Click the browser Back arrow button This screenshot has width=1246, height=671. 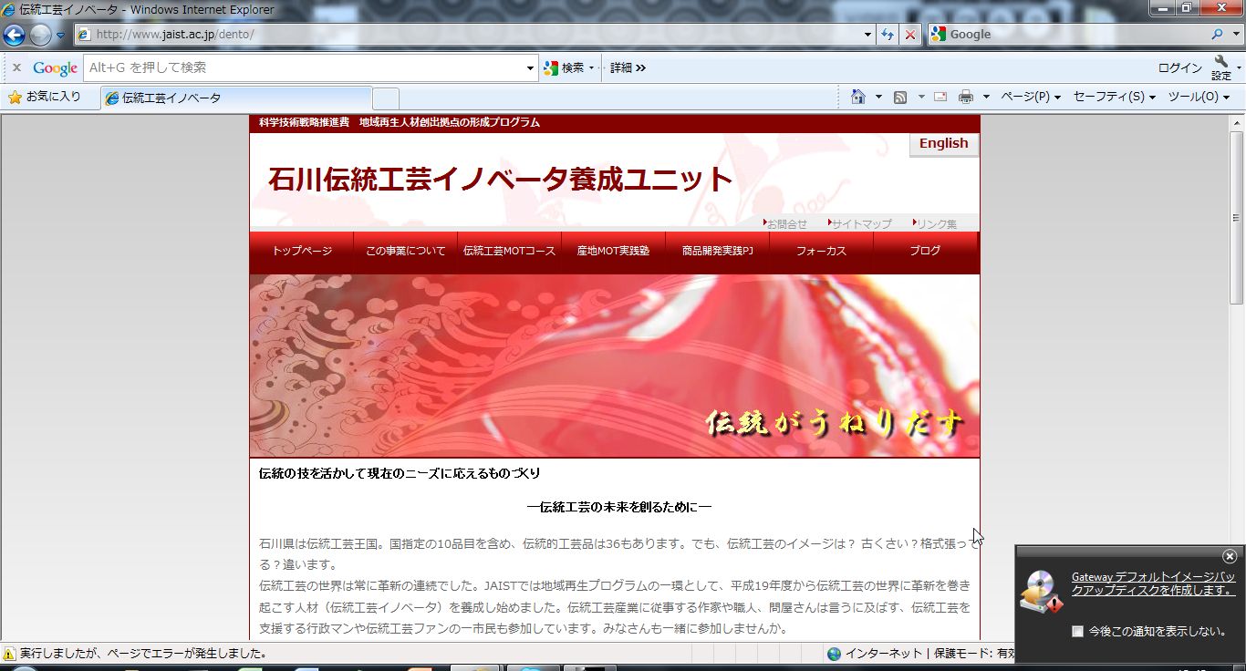(x=15, y=35)
